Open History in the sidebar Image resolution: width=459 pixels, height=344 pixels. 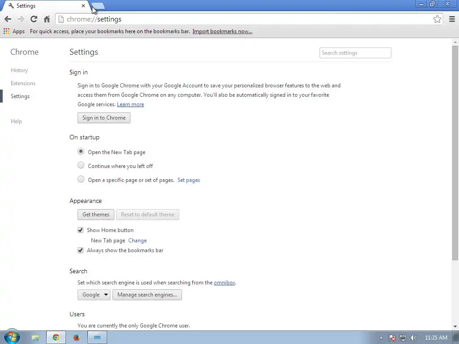click(19, 70)
